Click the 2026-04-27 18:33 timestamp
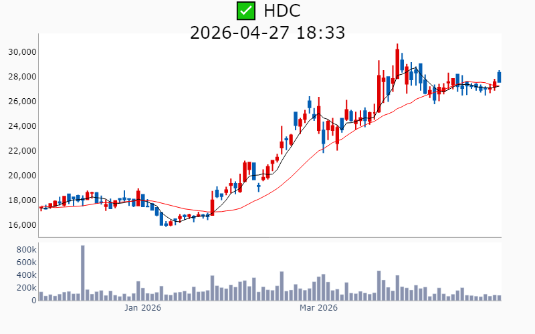 267,32
